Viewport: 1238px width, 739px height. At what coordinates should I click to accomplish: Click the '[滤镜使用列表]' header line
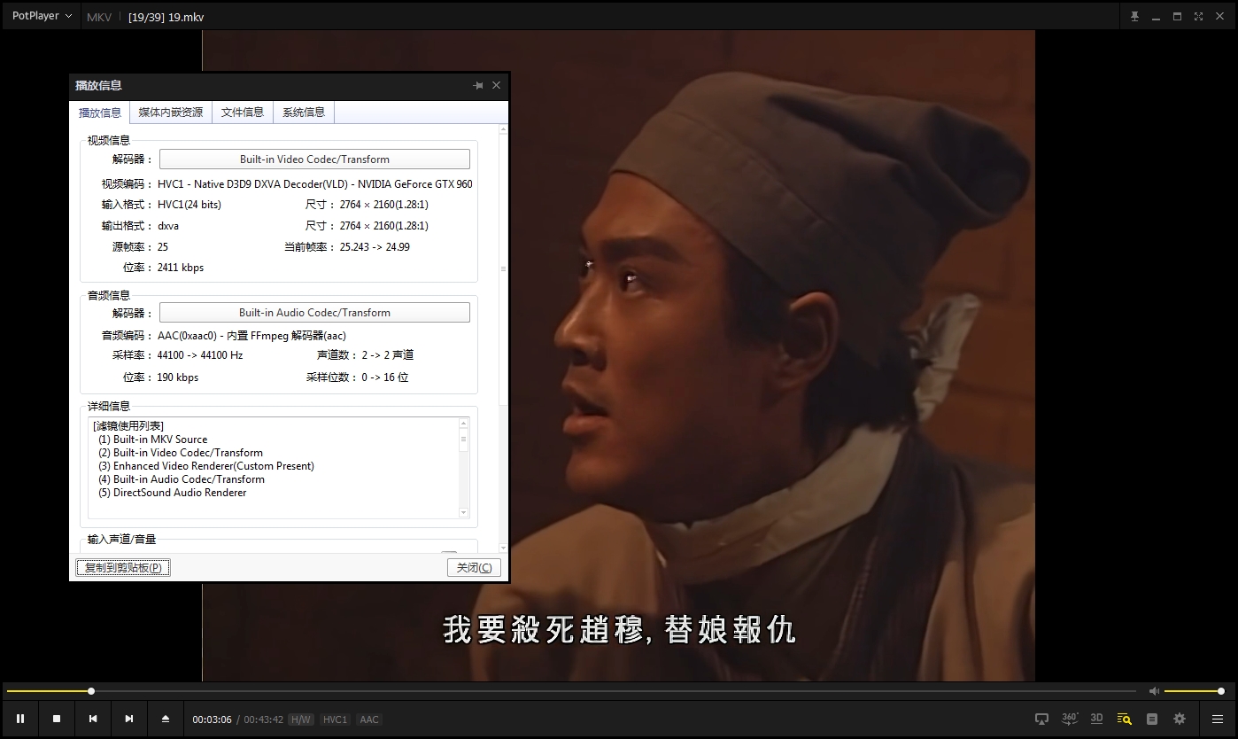coord(128,426)
